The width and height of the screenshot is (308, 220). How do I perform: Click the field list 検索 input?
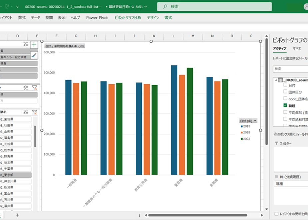[290, 69]
